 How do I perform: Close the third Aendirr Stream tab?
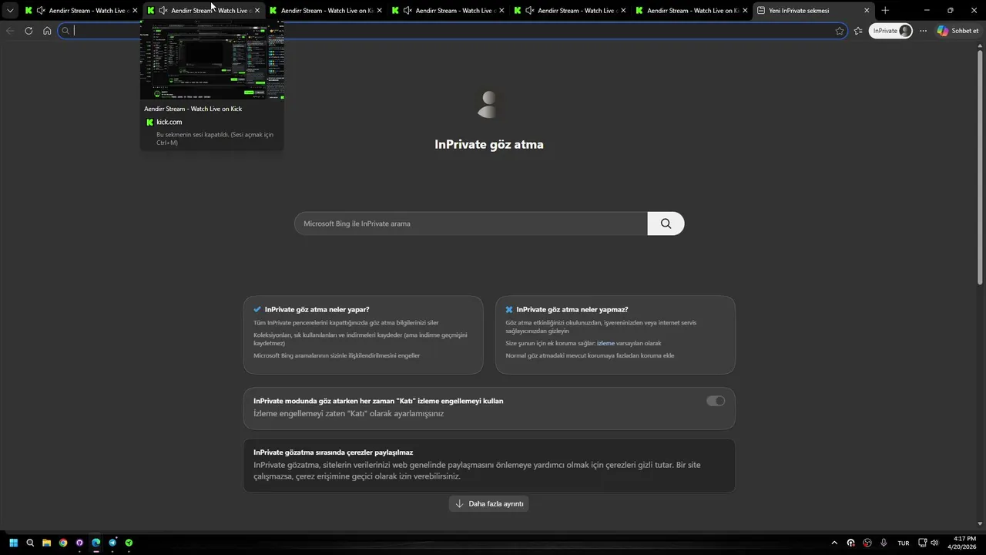[x=379, y=11]
